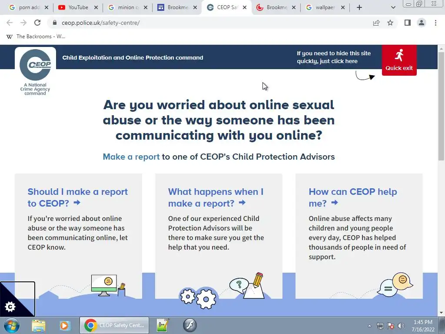445x334 pixels.
Task: Click the cookie settings gear icon
Action: 10,307
